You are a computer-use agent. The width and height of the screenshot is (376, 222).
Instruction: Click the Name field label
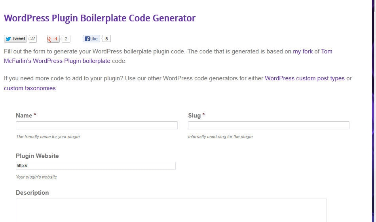tap(24, 116)
